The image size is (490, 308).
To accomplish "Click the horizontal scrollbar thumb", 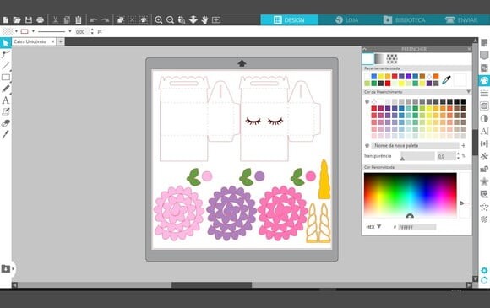I will 211,285.
